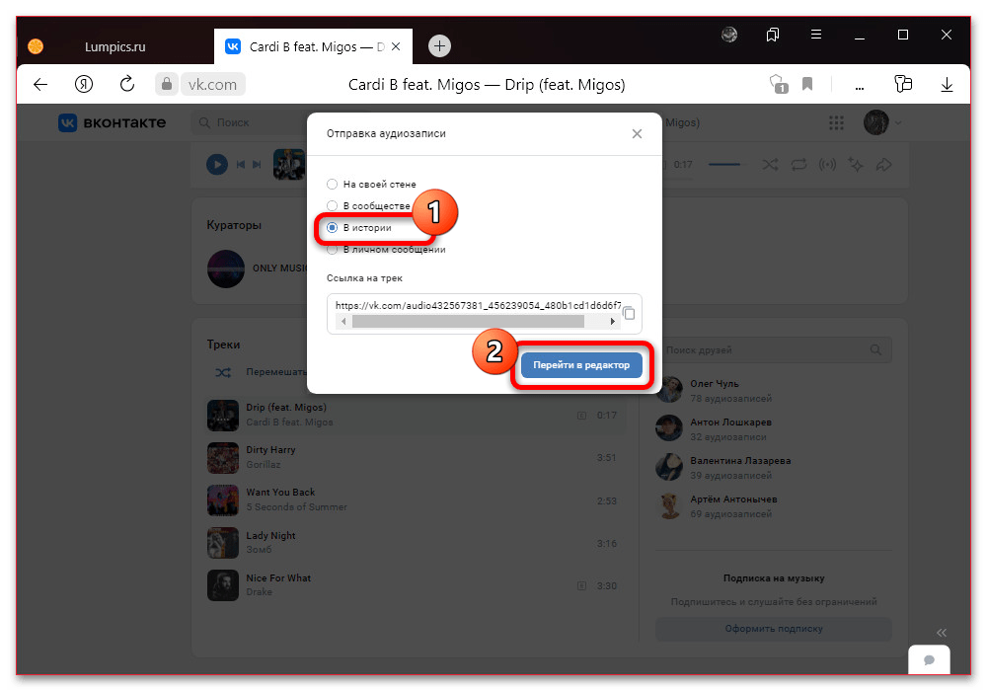Select the 'В сообществе' radio option
Viewport: 987px width, 691px height.
click(368, 205)
